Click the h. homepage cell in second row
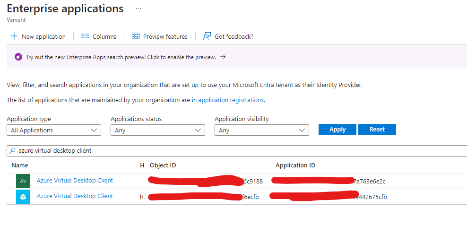 tap(142, 197)
